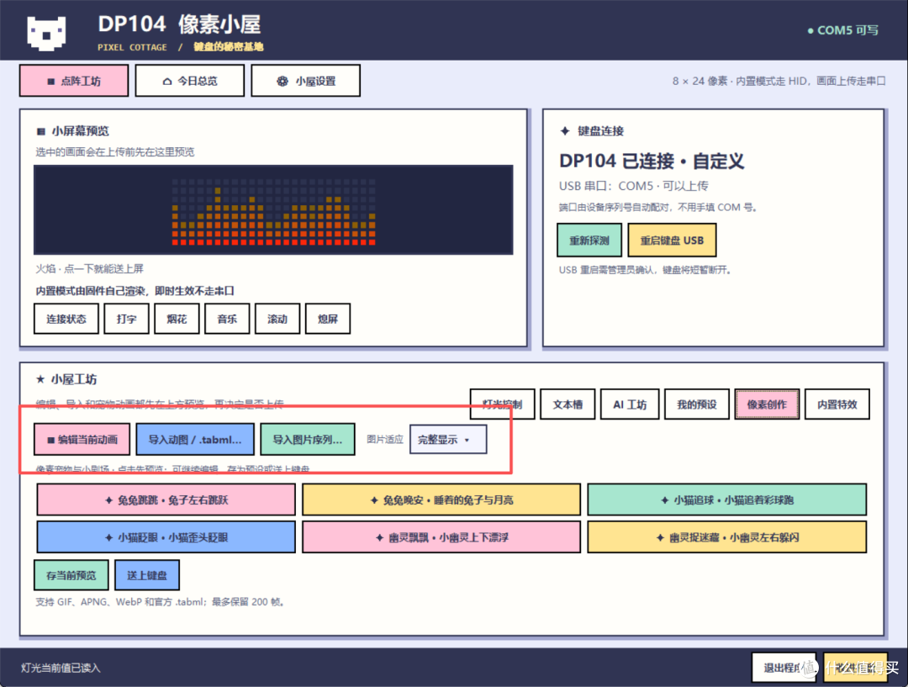Select the 熄屏 built-in mode

point(328,319)
